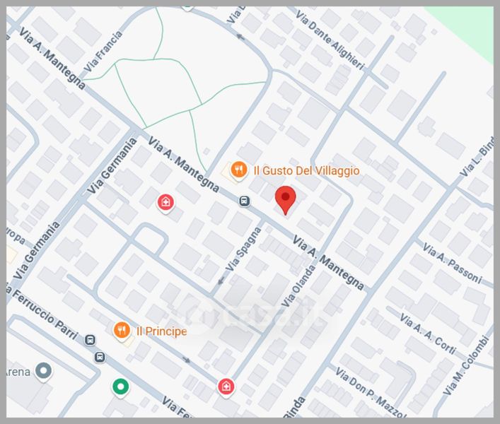Select the Via Olanda street label
The width and height of the screenshot is (500, 424).
298,286
